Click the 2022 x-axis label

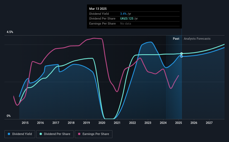[x=132, y=123]
